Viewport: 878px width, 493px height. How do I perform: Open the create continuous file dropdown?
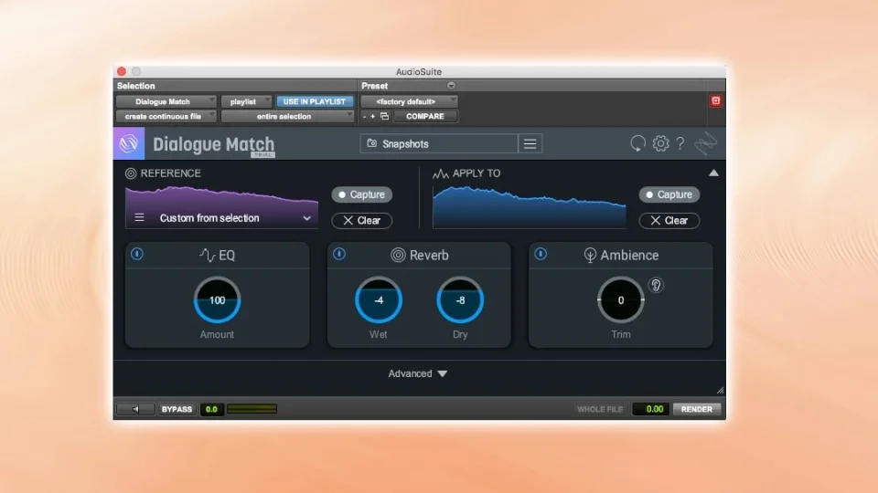point(166,116)
